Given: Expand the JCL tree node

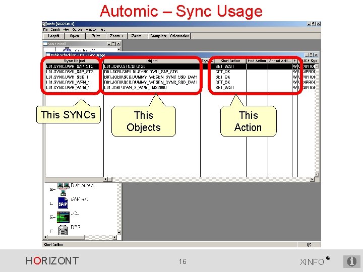Looking at the screenshot, I should click(51, 218).
